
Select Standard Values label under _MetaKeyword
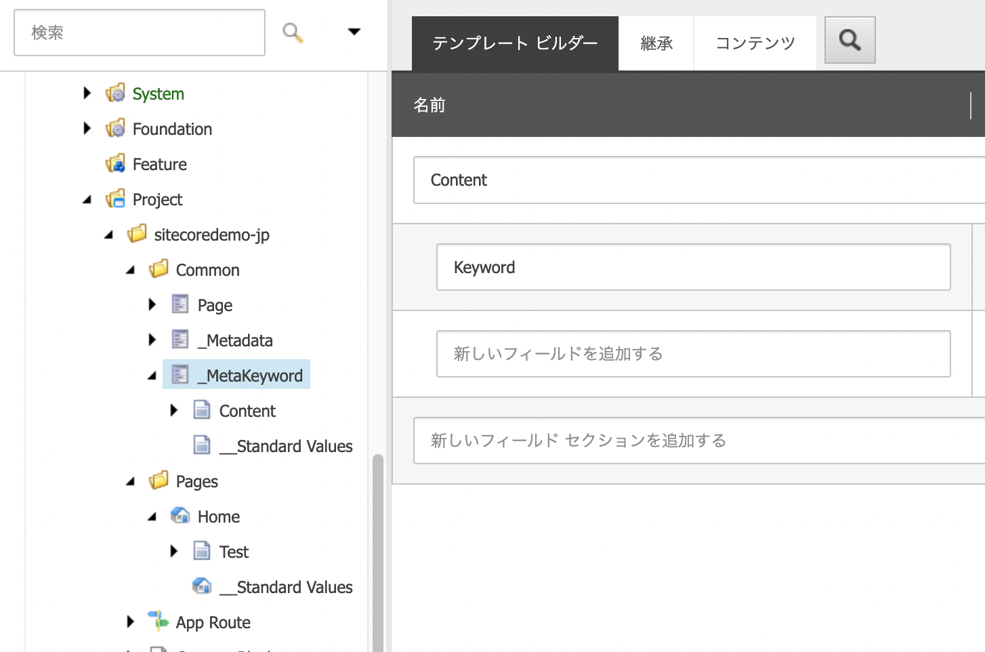286,446
